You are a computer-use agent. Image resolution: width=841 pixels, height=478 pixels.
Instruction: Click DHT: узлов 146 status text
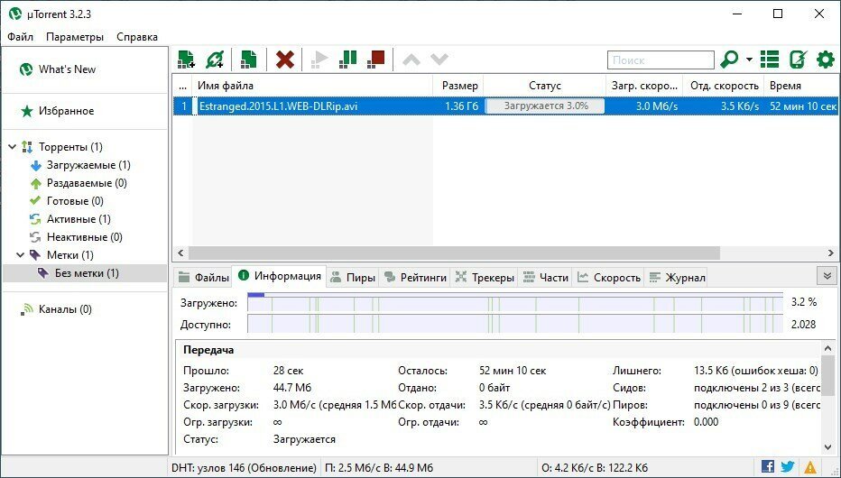(244, 468)
